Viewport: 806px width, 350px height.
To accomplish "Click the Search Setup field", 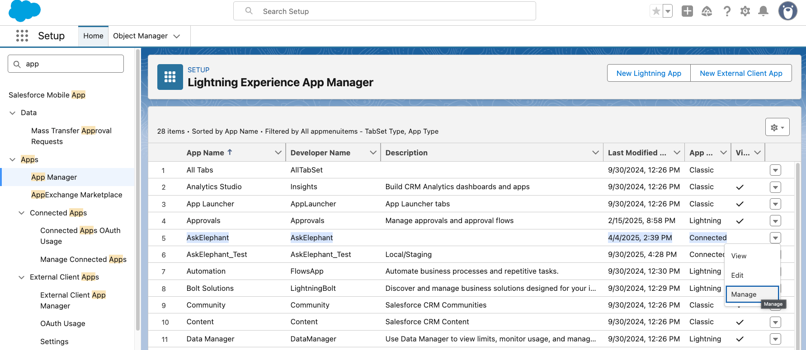I will [385, 11].
